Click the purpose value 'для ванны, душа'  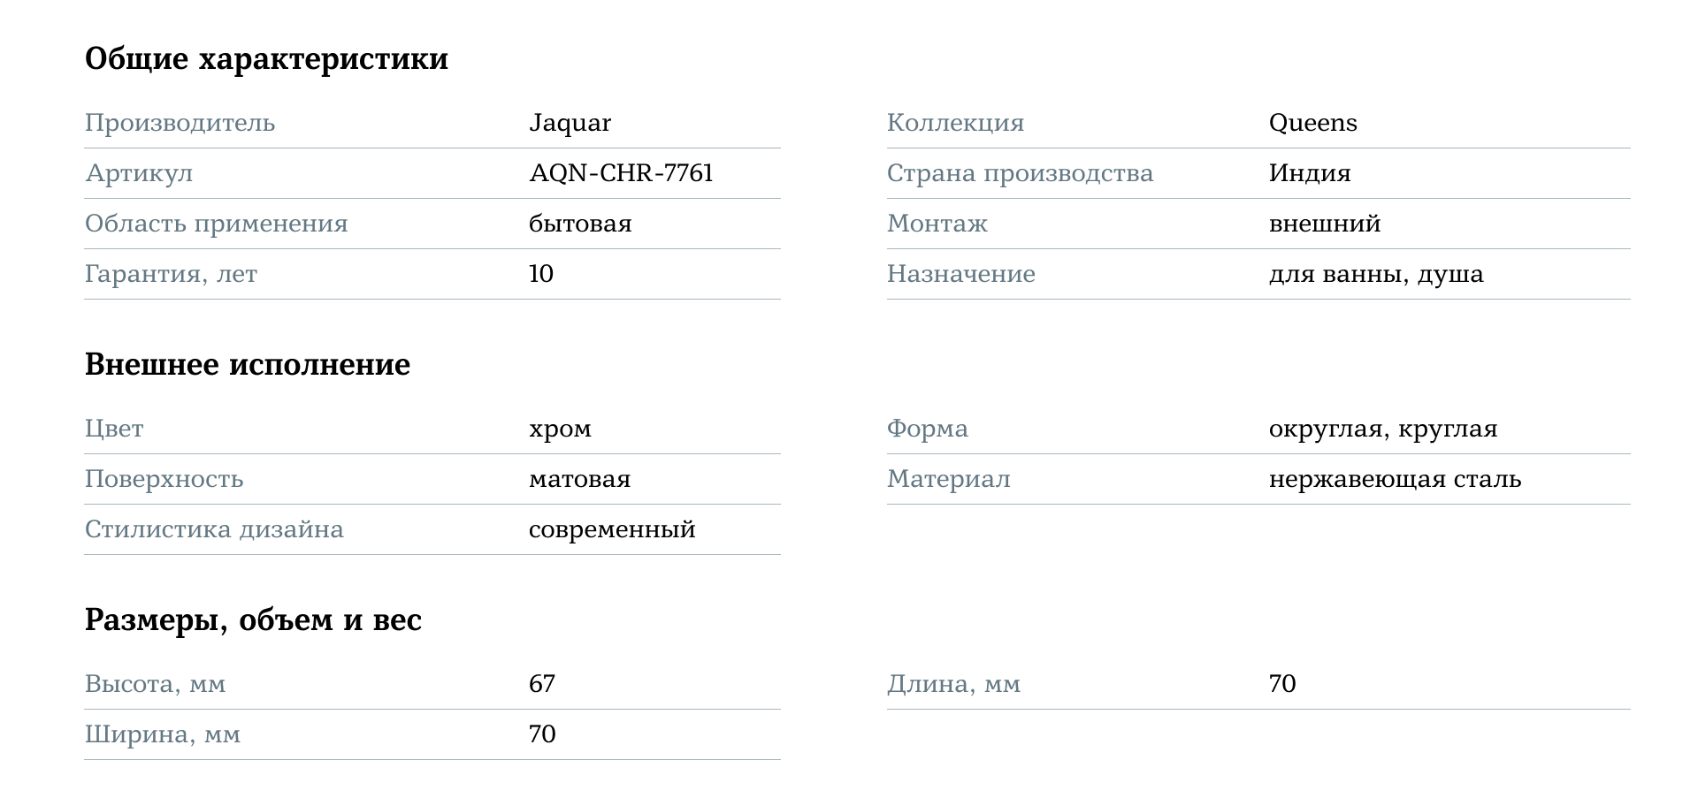click(x=1375, y=274)
